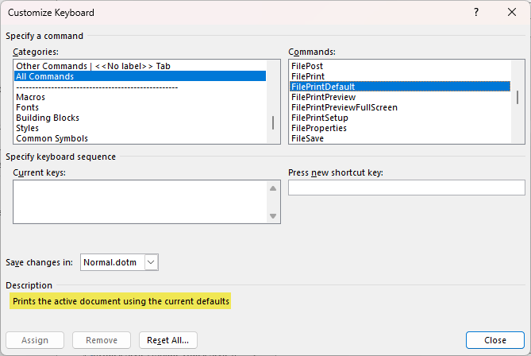Viewport: 531px width, 356px height.
Task: Select FilePrintSetup command
Action: pos(400,118)
